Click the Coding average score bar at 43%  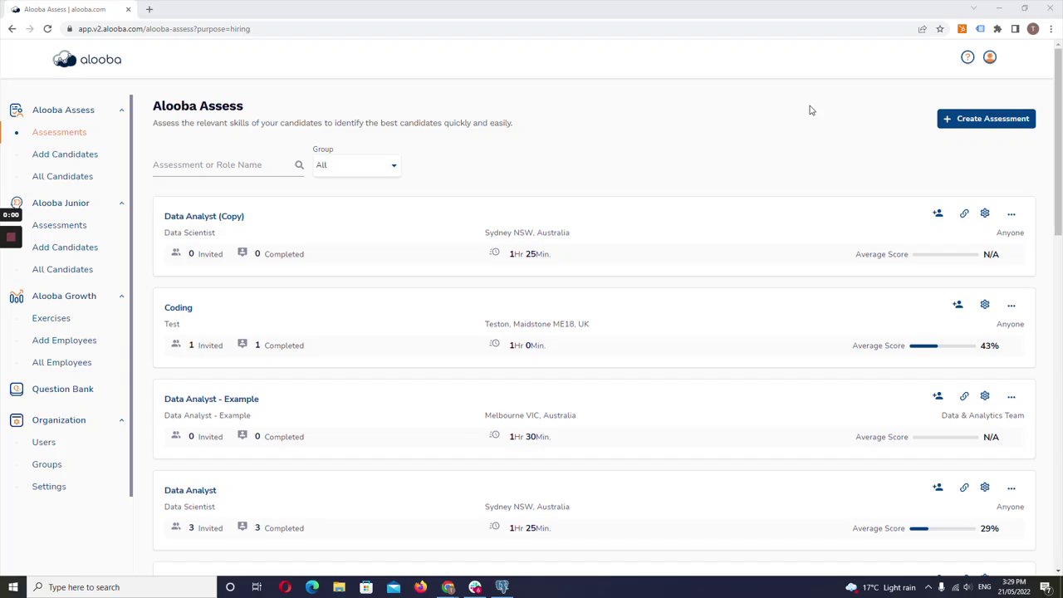pyautogui.click(x=942, y=346)
